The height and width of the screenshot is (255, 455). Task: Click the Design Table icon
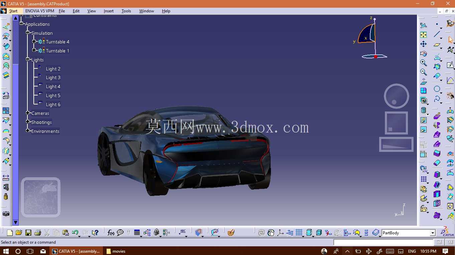137,233
